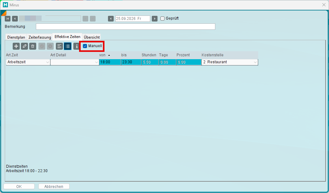Screen dimensions: 329x193
Task: Click into the Bemerkung text field
Action: click(125, 27)
